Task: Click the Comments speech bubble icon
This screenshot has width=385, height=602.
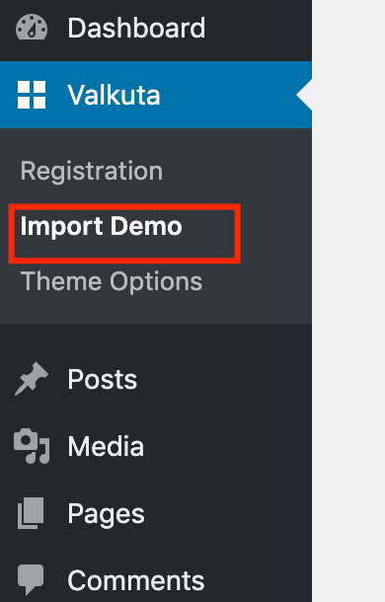Action: 31,580
